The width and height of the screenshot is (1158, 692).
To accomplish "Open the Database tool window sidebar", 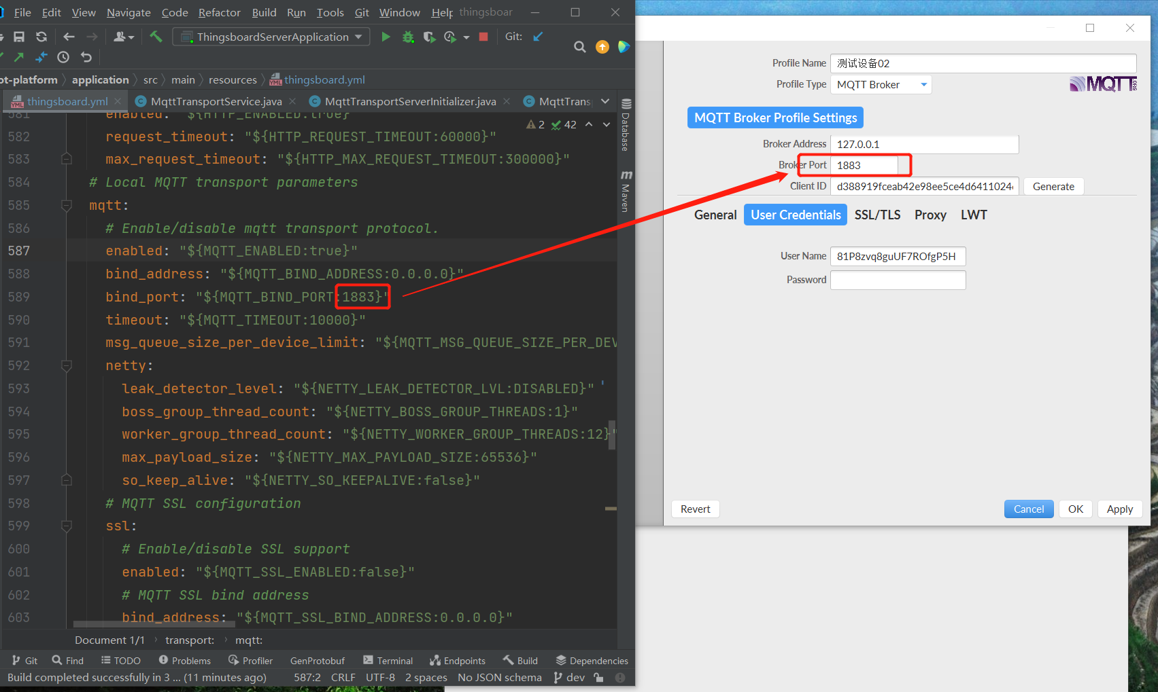I will [x=626, y=125].
